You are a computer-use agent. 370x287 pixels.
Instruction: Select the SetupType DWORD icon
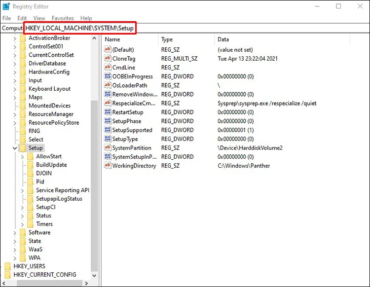point(108,139)
